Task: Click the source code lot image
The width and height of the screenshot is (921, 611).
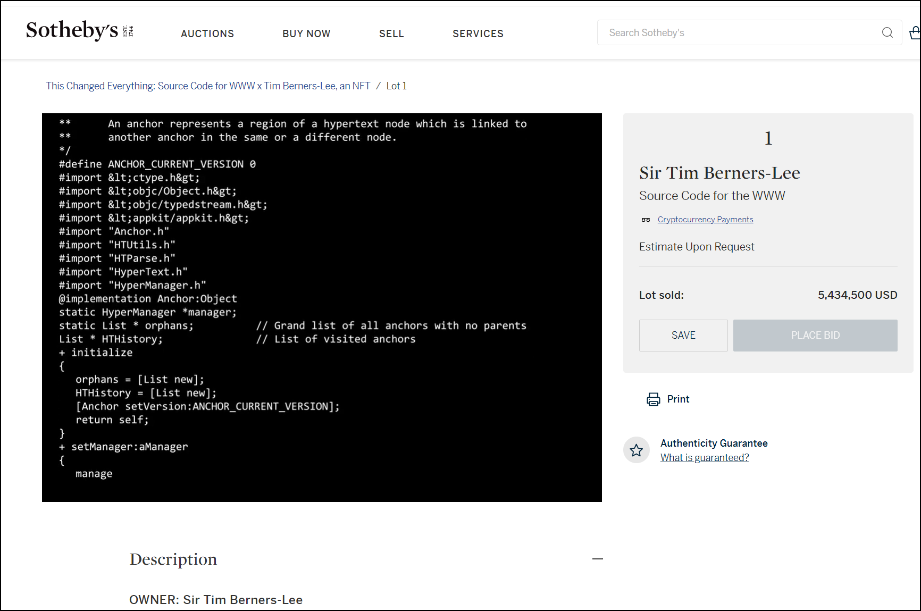Action: point(322,307)
